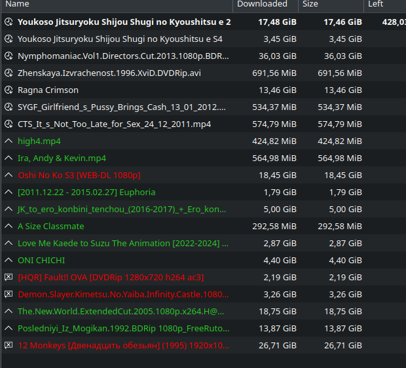Click status icon beside Ragna Crimson
Screen dimensions: 406x368
[9, 90]
